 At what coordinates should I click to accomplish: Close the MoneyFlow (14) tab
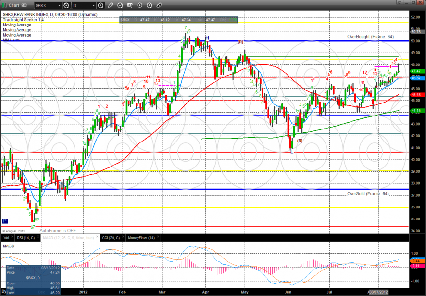(158, 237)
